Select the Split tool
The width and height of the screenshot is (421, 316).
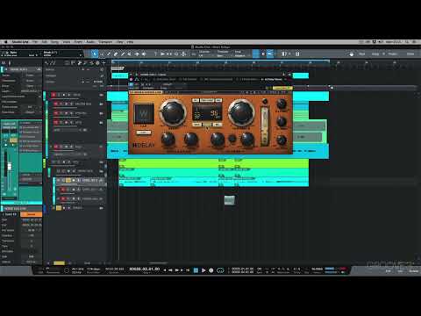tap(109, 54)
